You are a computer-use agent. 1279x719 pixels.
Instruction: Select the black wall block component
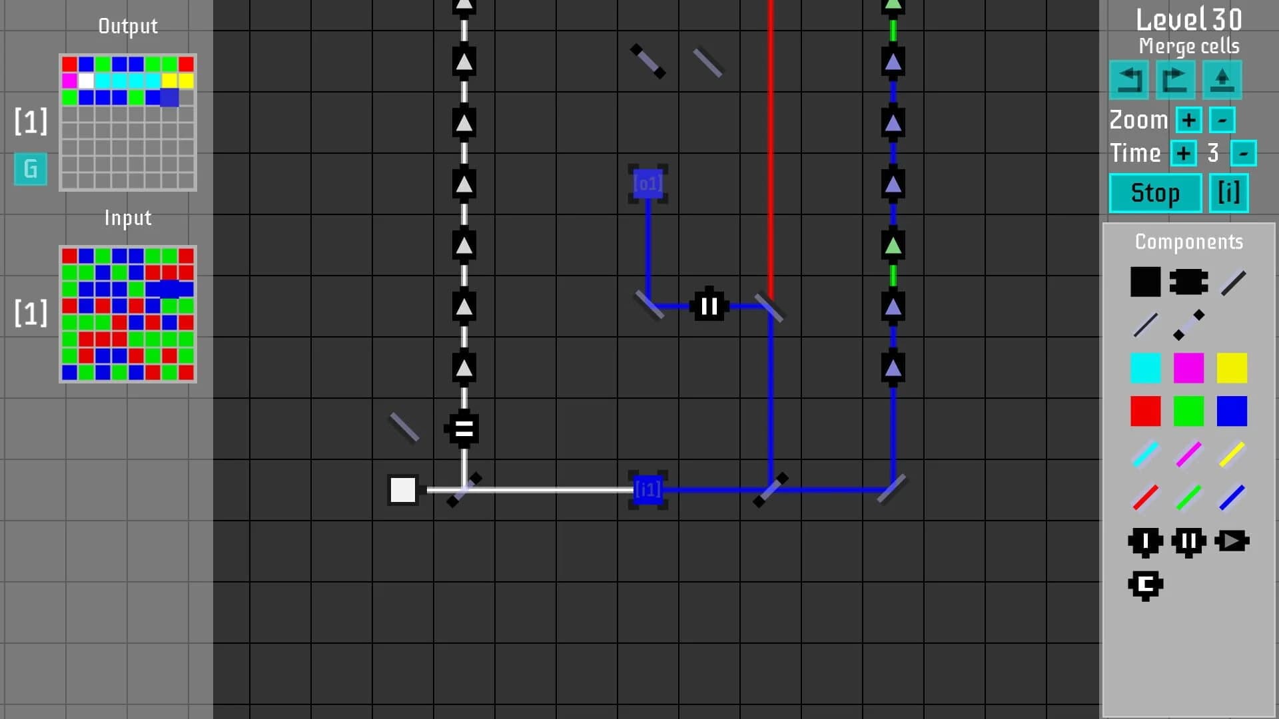pyautogui.click(x=1146, y=282)
